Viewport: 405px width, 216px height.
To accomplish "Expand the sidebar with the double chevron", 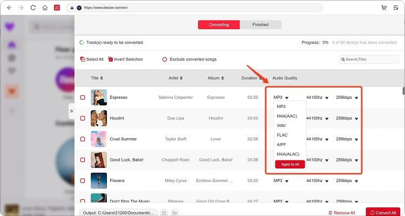I will pos(71,111).
